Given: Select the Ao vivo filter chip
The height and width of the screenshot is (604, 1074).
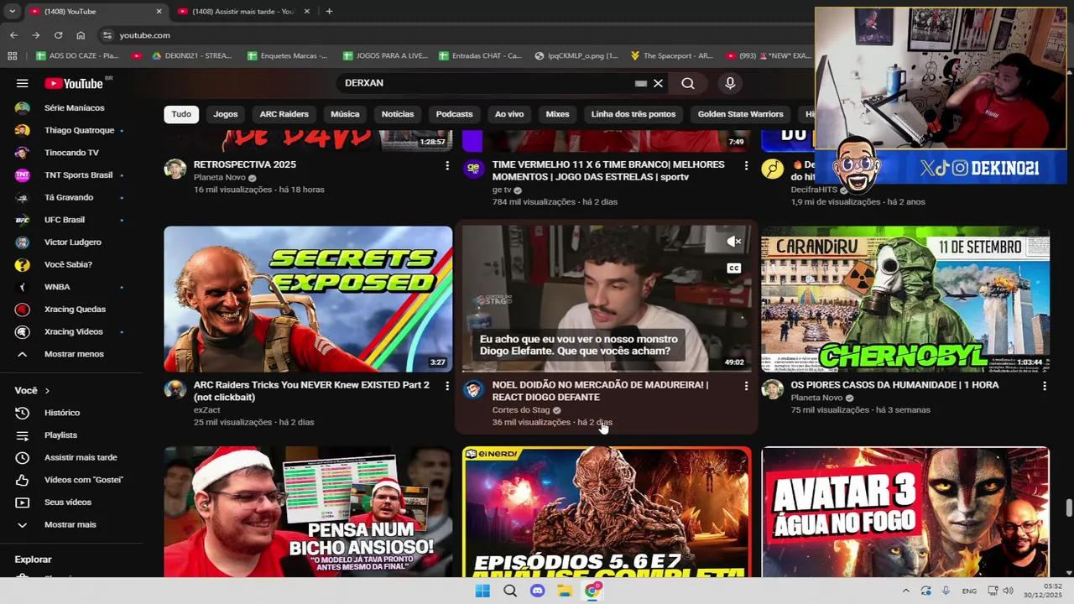Looking at the screenshot, I should point(509,114).
